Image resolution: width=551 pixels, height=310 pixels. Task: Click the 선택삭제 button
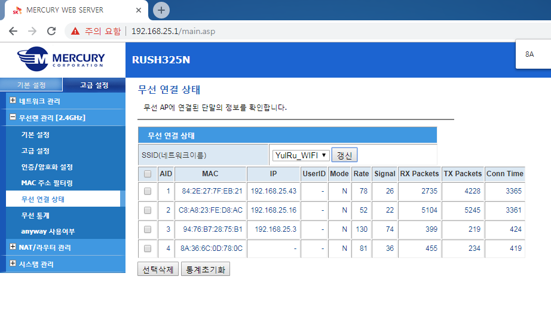[158, 269]
